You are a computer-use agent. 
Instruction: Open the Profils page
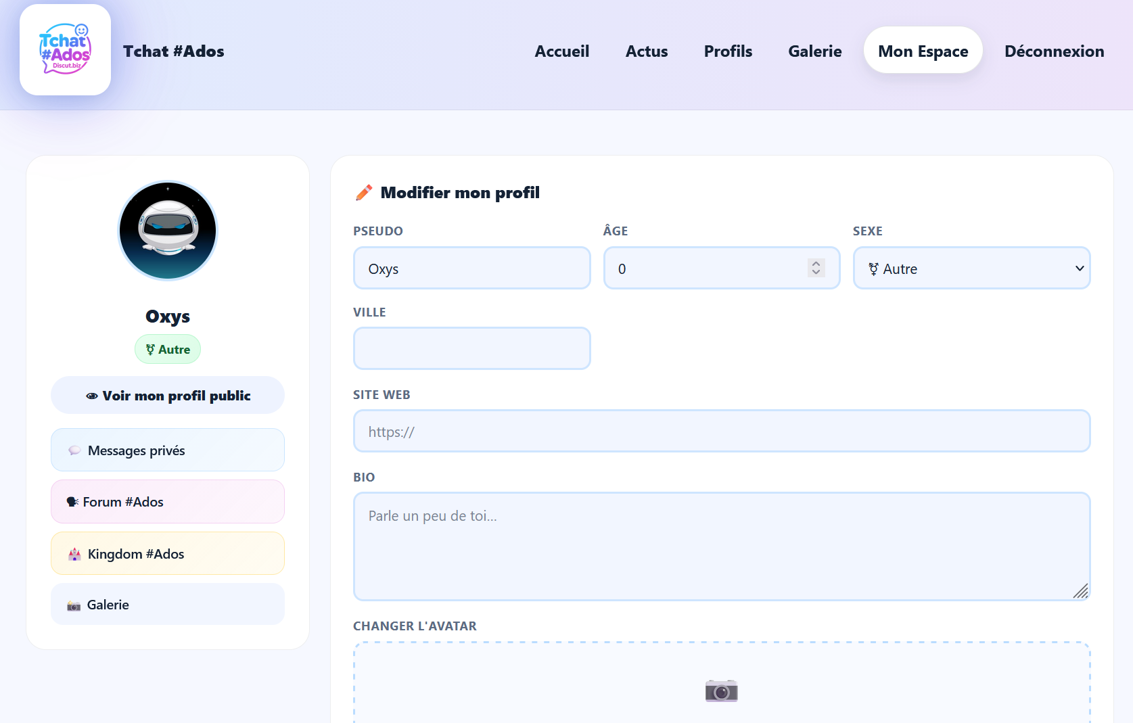click(728, 51)
